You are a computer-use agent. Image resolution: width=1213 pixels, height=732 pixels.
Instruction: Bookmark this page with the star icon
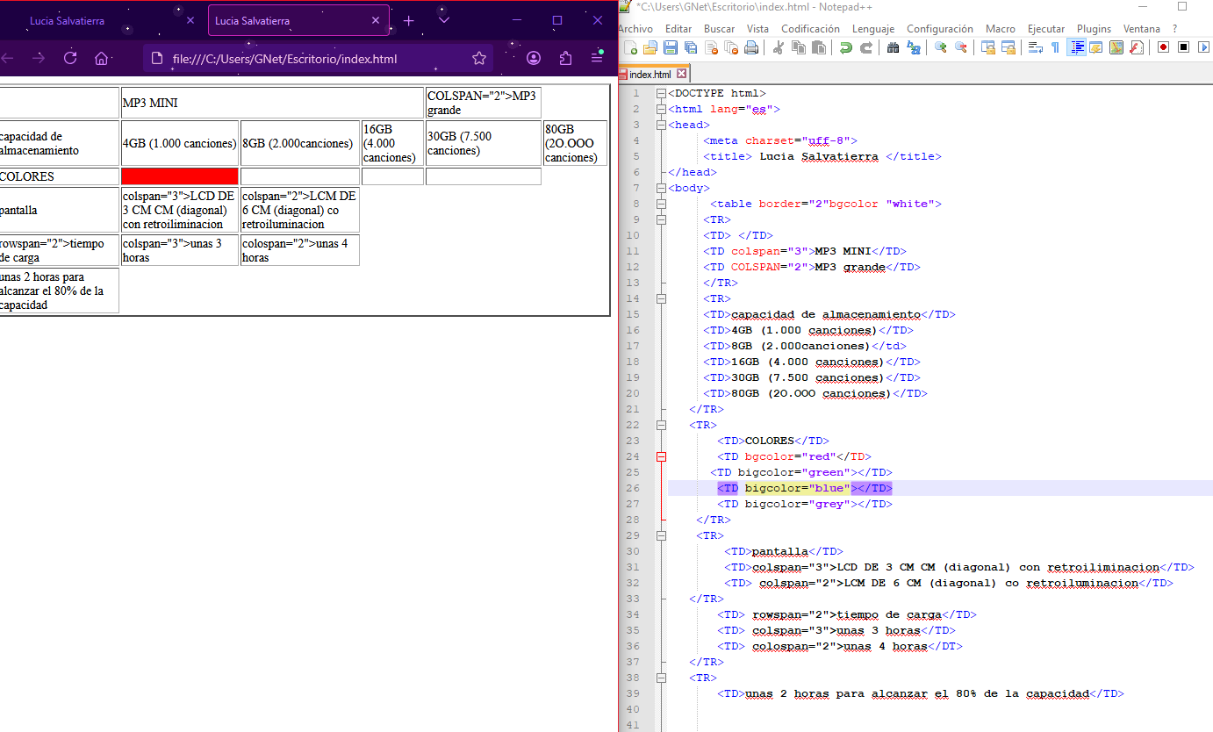(x=479, y=59)
